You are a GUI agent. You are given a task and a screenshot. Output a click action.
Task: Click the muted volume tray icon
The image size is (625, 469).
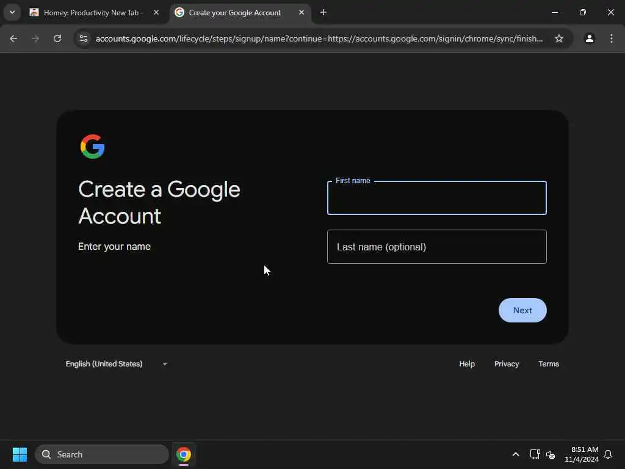tap(551, 454)
